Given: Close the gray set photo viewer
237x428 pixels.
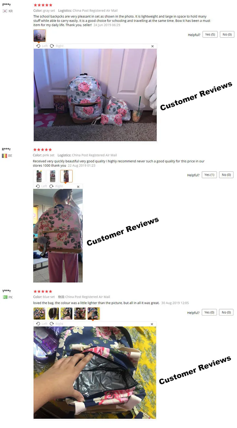Looking at the screenshot, I should 153,46.
